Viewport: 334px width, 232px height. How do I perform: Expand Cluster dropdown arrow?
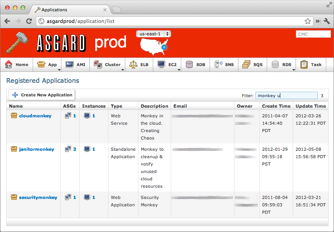pos(123,70)
